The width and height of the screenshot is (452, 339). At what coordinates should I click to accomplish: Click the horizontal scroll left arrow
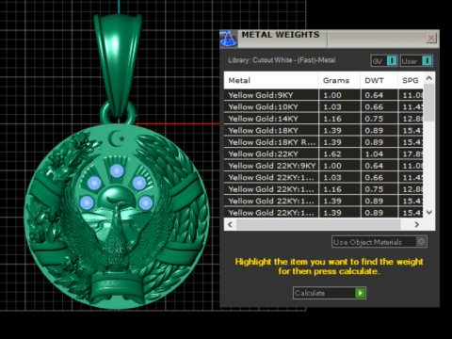[x=230, y=224]
